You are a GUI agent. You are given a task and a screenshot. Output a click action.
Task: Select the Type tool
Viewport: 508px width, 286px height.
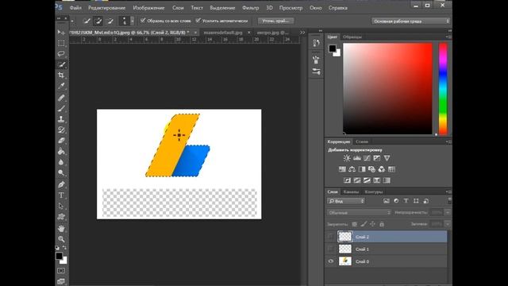[x=61, y=195]
